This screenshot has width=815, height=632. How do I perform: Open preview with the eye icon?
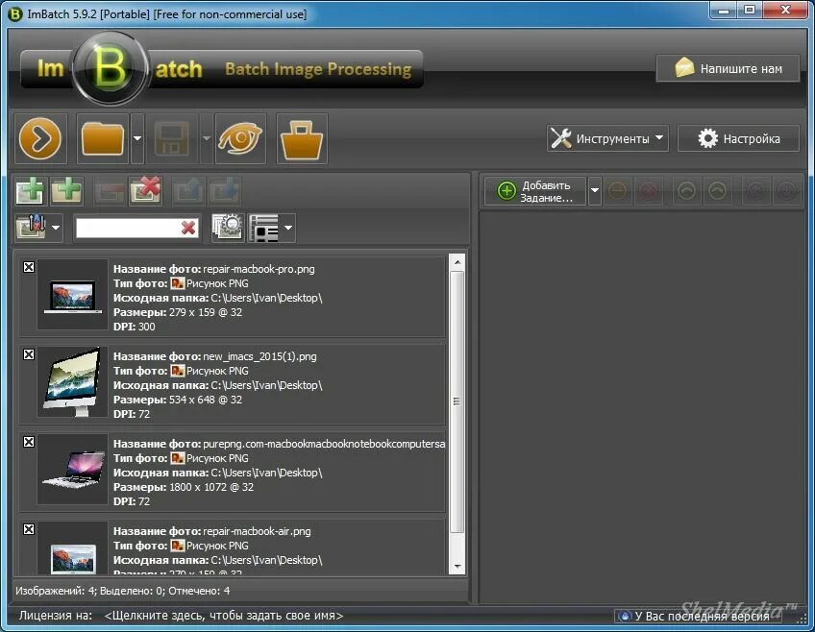coord(240,138)
